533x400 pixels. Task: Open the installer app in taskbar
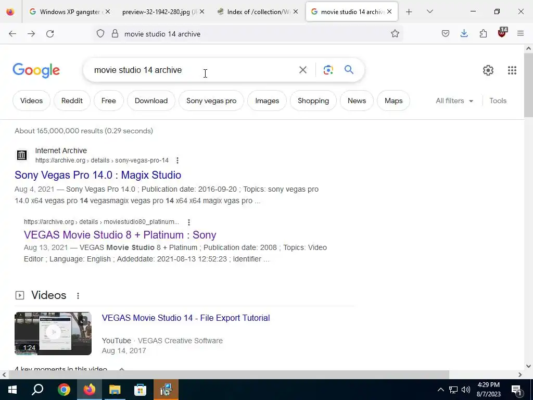click(166, 390)
